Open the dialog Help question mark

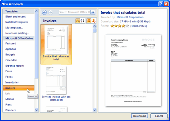161,4
